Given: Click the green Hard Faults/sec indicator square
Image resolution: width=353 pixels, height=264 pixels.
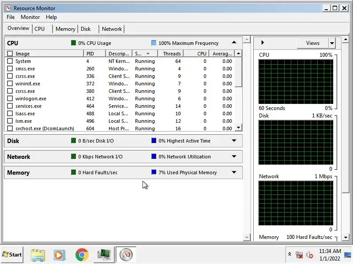Looking at the screenshot, I should (x=73, y=172).
